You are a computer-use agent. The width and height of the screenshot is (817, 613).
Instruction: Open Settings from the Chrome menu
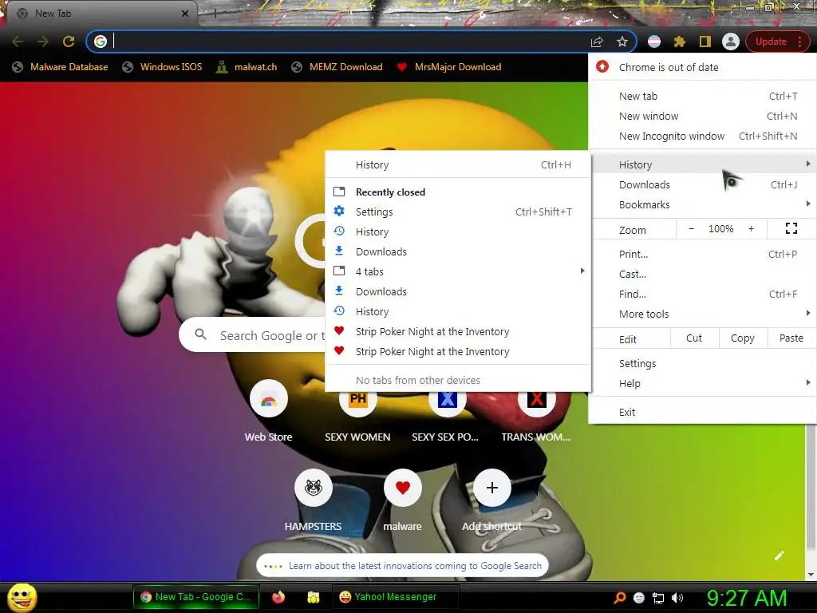tap(702, 363)
